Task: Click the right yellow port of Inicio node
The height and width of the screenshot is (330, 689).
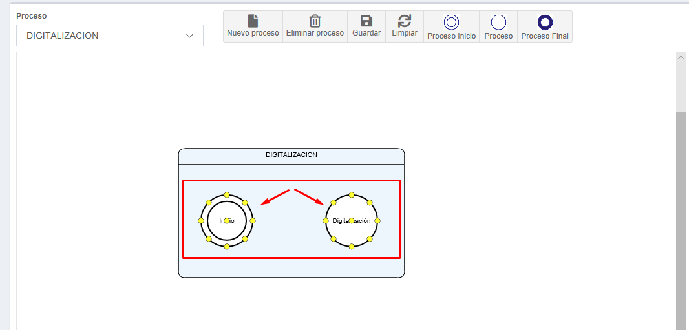Action: coord(253,221)
